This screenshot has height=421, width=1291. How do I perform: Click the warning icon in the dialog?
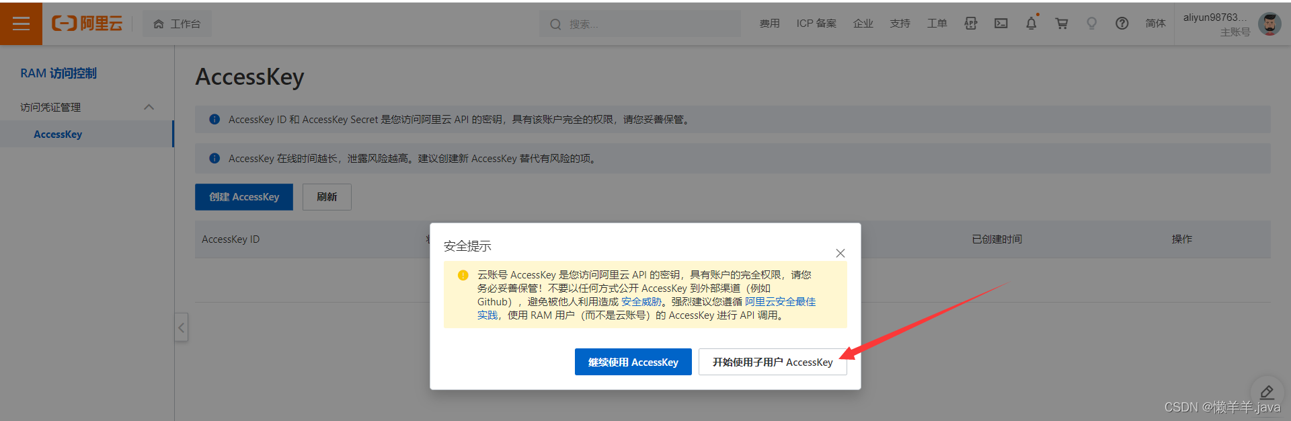point(463,275)
